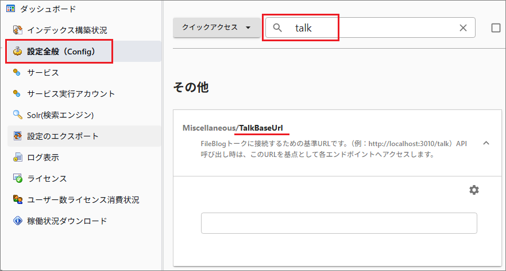Screen dimensions: 506x271
Task: Click the TalkBaseUrl value input field
Action: [339, 223]
